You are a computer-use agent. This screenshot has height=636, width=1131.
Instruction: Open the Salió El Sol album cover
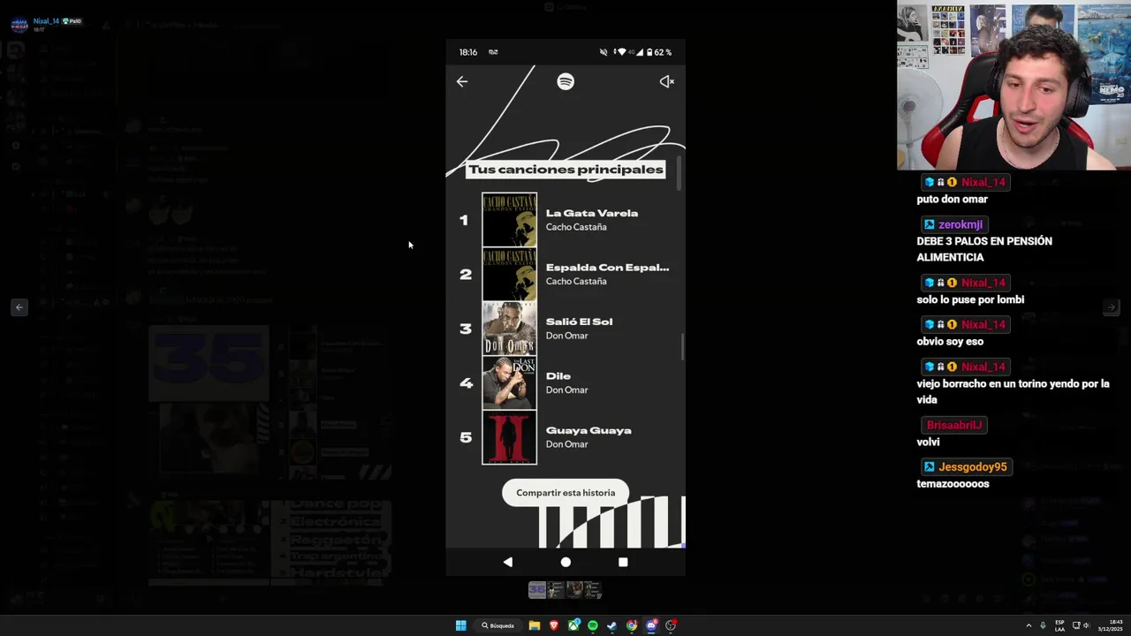coord(509,329)
